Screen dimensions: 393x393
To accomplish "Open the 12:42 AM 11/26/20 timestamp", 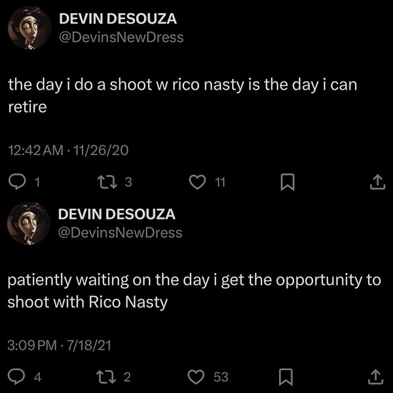I will coord(68,150).
